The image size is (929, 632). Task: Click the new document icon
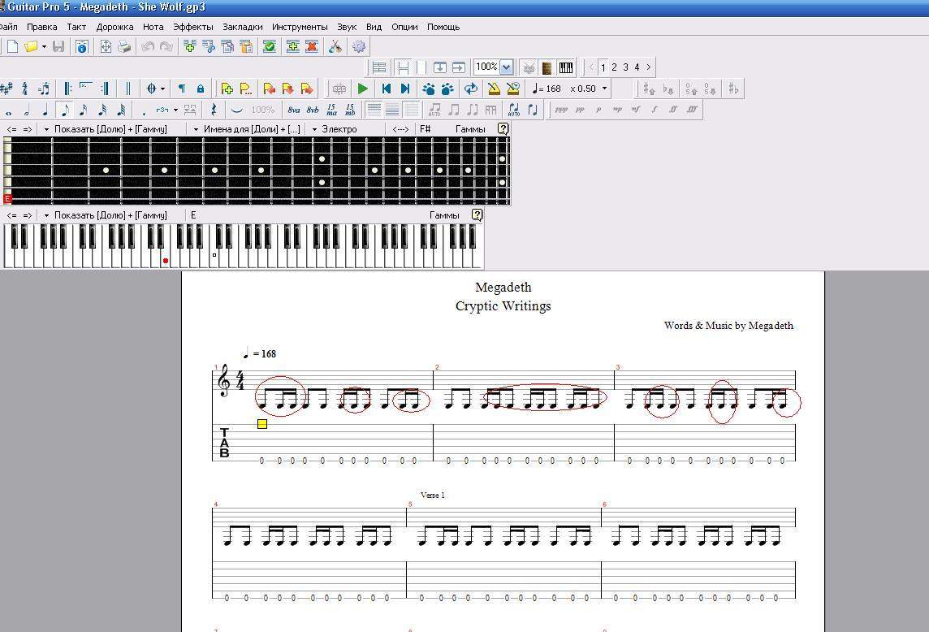[x=12, y=47]
